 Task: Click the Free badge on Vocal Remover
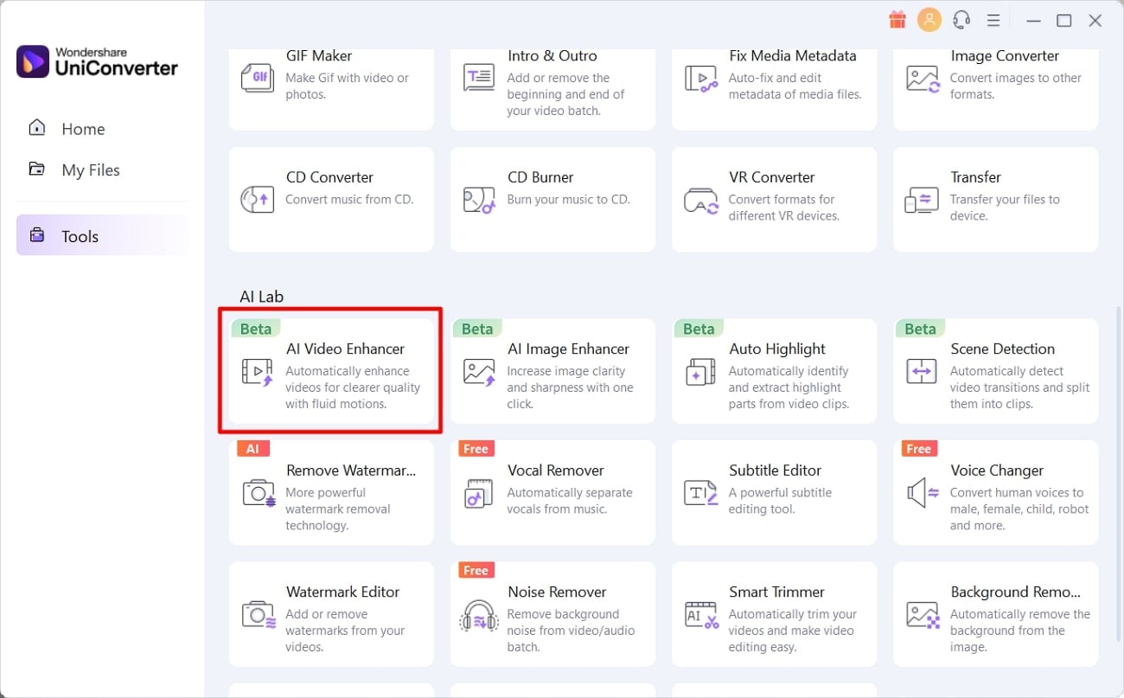click(x=476, y=449)
